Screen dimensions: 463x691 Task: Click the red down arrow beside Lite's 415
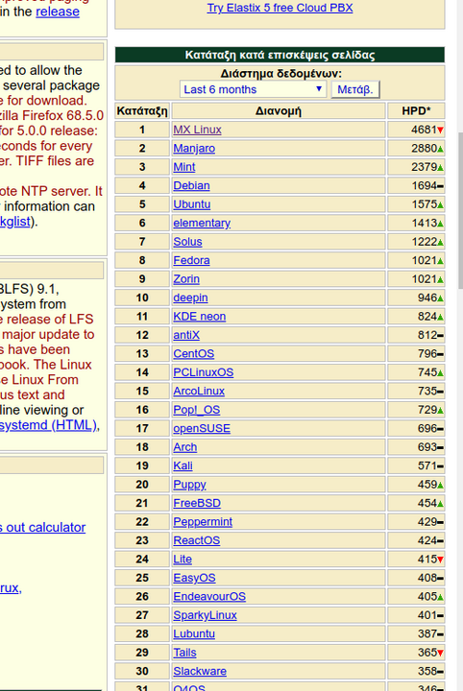point(440,560)
